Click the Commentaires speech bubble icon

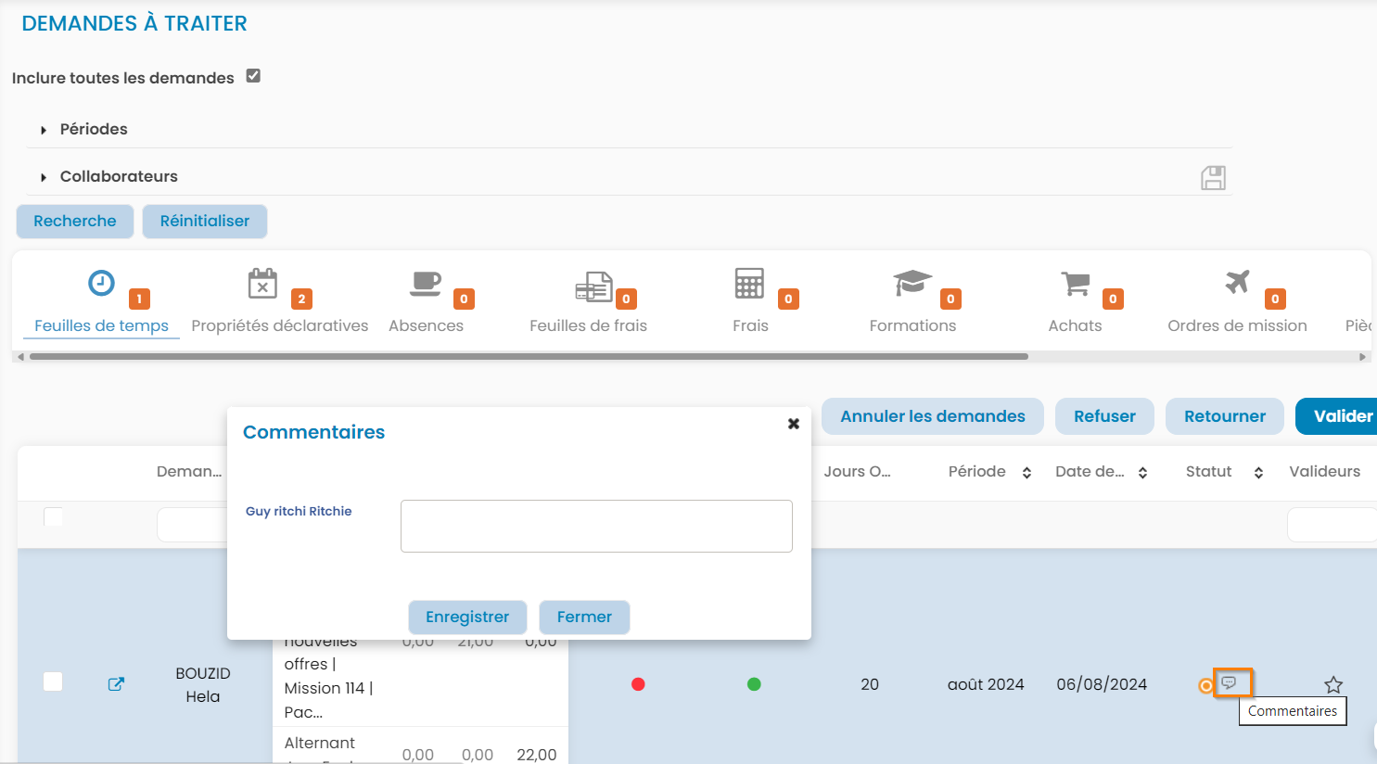[x=1230, y=683]
